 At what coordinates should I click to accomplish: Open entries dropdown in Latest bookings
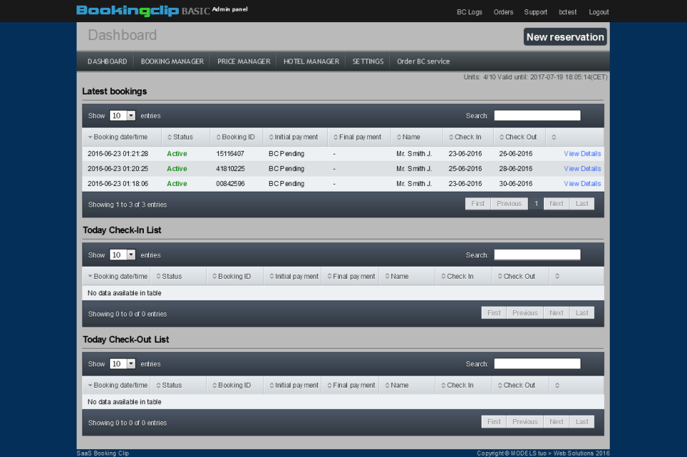click(x=122, y=116)
